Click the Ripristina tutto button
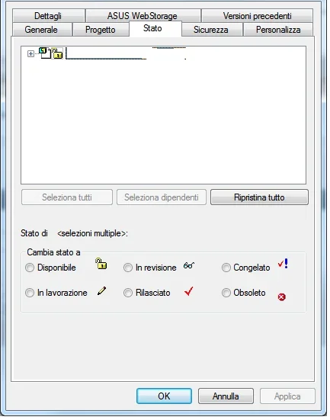 (259, 197)
